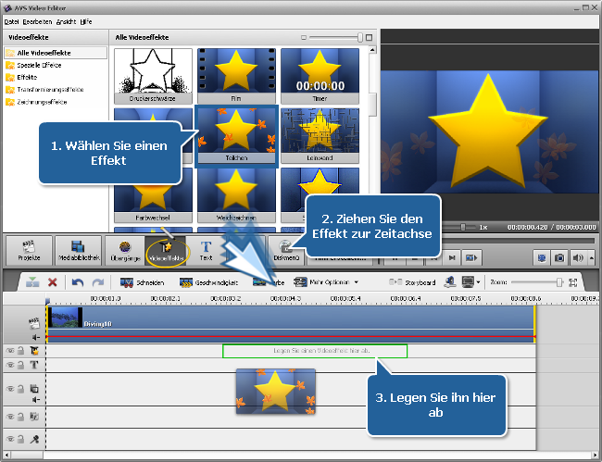The height and width of the screenshot is (462, 602).
Task: Toggle visibility of video effects track
Action: click(10, 351)
